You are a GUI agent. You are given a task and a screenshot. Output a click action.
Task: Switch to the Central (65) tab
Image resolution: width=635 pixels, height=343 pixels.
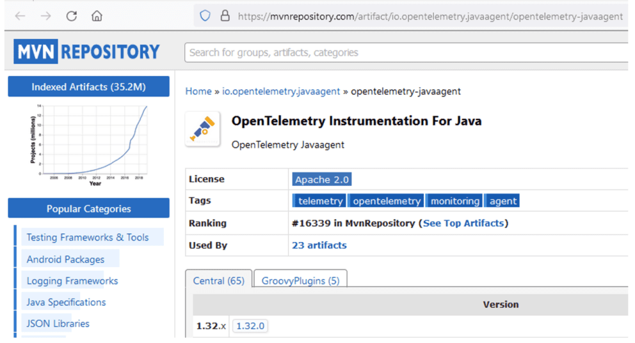[218, 281]
